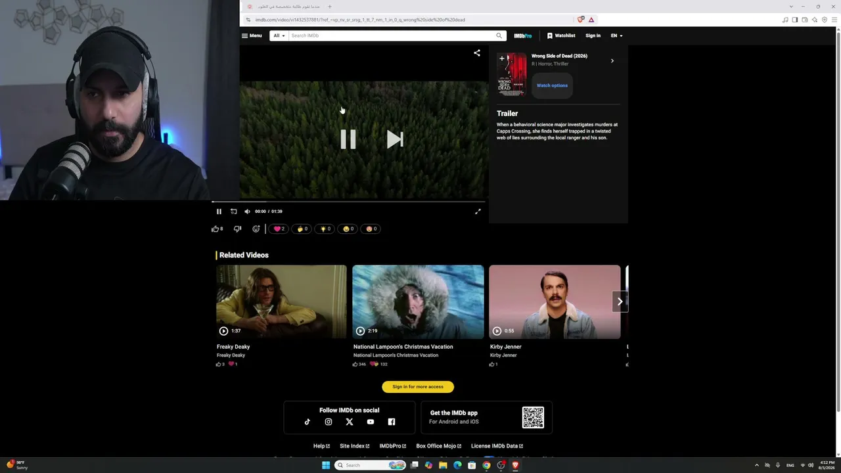Expand the 'All' search category dropdown
Image resolution: width=841 pixels, height=473 pixels.
(279, 35)
